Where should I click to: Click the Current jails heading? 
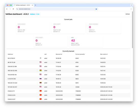[x=68, y=19]
